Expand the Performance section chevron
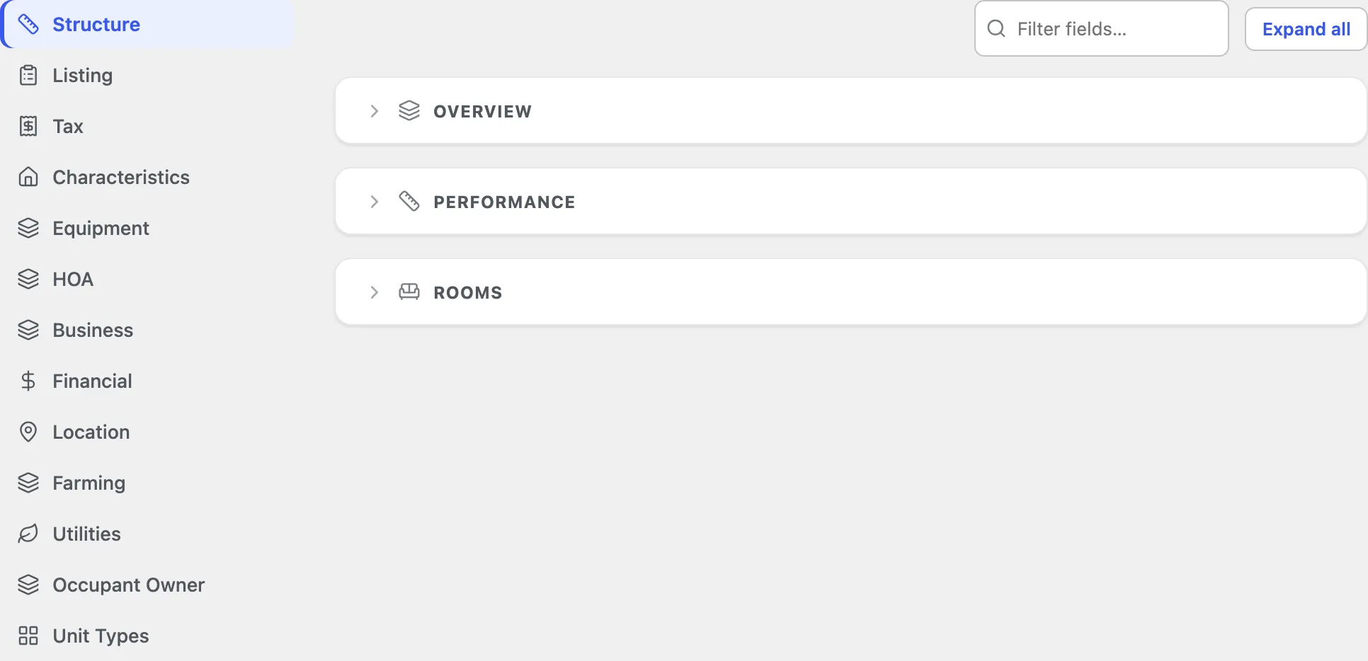Viewport: 1368px width, 661px height. (375, 202)
